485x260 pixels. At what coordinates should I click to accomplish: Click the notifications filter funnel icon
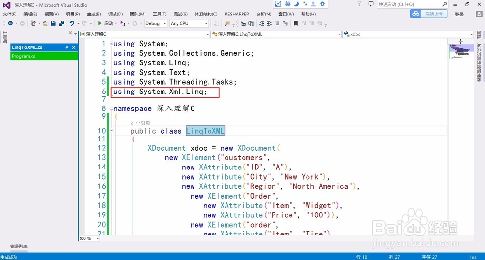(359, 4)
